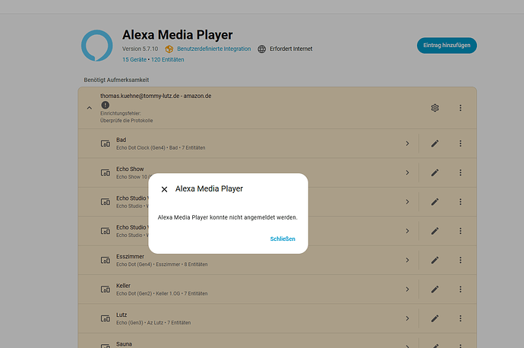Collapse the thomas.kuehne account entry
This screenshot has width=524, height=348.
[89, 109]
